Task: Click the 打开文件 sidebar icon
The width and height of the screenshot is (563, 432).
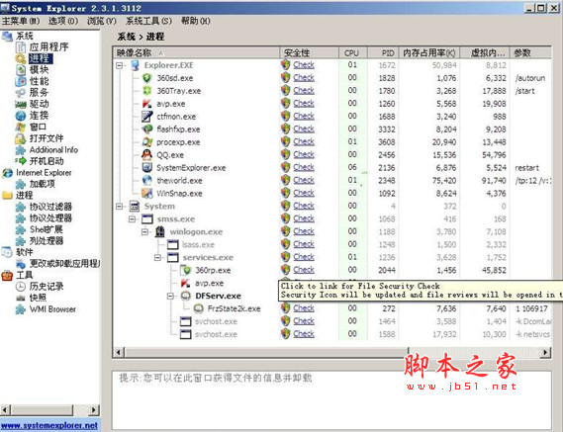Action: [x=21, y=138]
